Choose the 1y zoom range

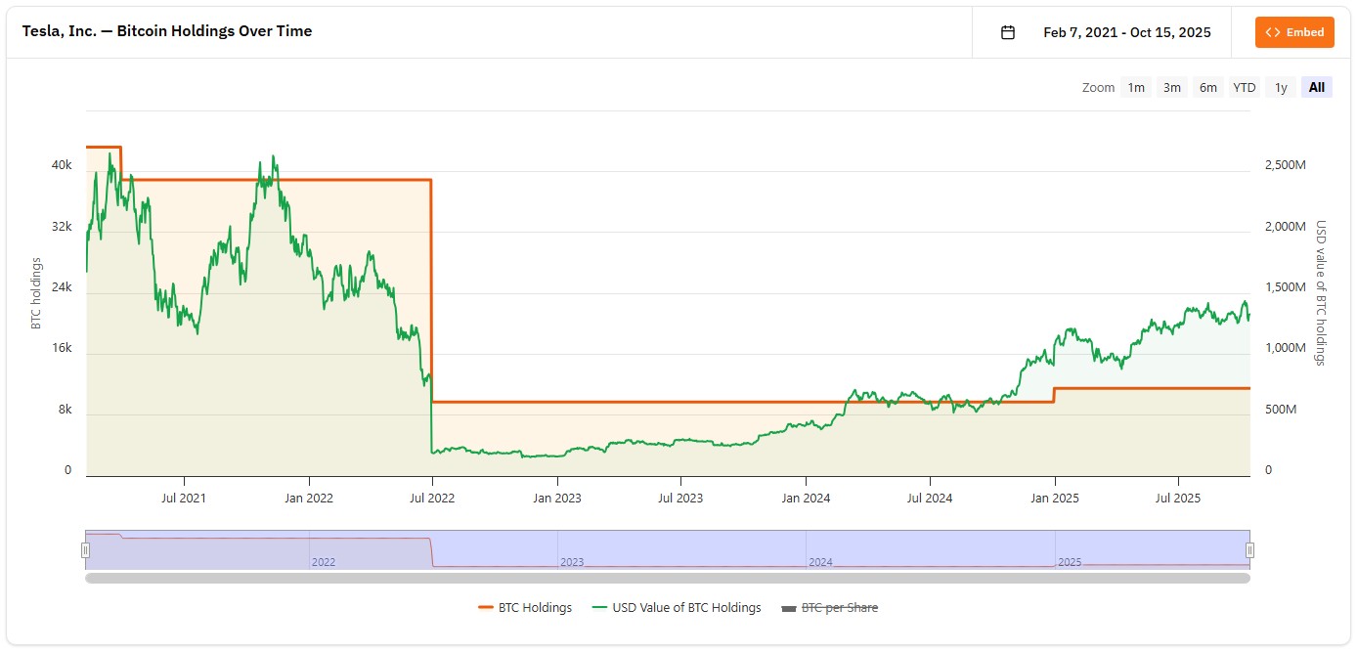(x=1281, y=87)
